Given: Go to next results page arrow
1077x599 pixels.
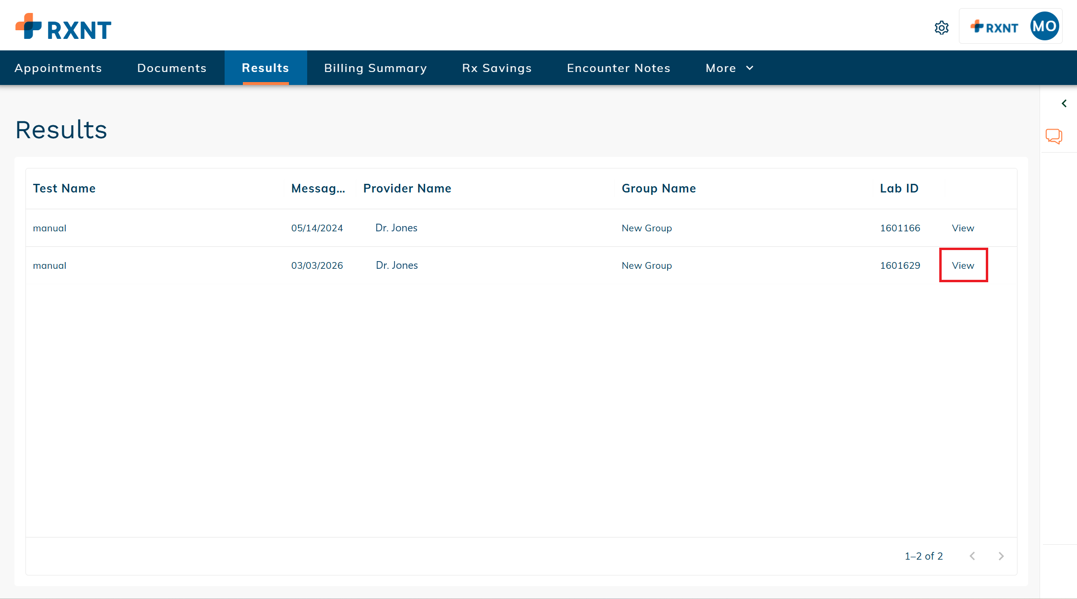Looking at the screenshot, I should coord(1001,556).
